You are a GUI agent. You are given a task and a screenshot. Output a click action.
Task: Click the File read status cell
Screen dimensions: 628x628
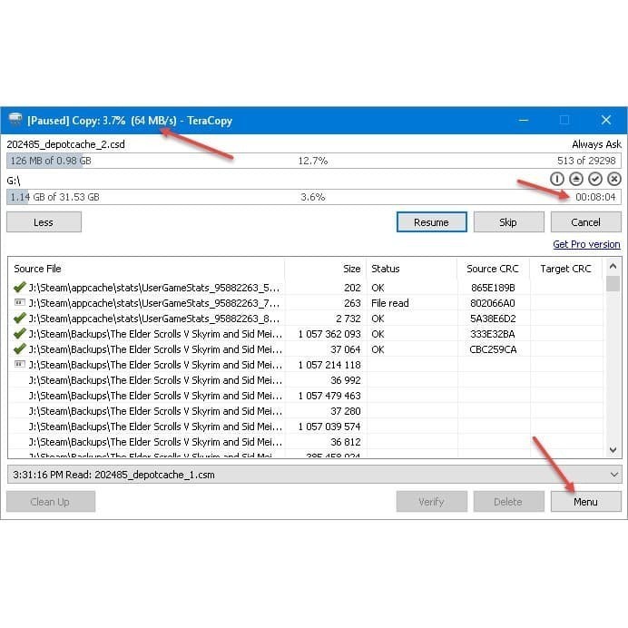click(x=390, y=303)
